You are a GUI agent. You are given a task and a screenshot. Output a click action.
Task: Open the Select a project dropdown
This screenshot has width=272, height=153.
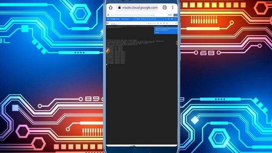coord(126,19)
